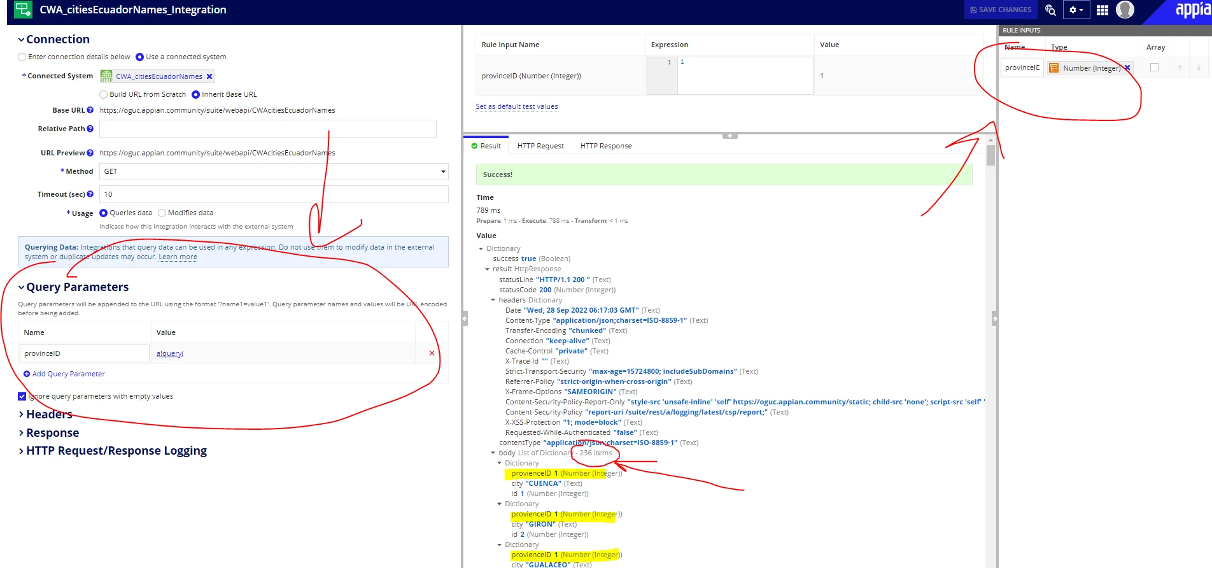Click the 'Learn more' link

pos(178,257)
